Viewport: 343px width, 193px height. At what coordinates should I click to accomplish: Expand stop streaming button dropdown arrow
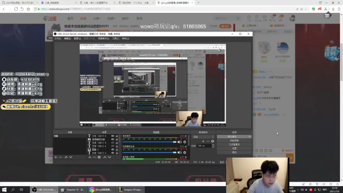pos(250,137)
